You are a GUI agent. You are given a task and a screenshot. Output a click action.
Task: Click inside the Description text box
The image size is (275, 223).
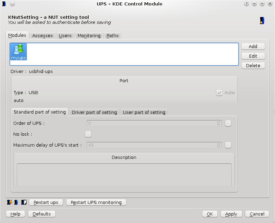(124, 175)
